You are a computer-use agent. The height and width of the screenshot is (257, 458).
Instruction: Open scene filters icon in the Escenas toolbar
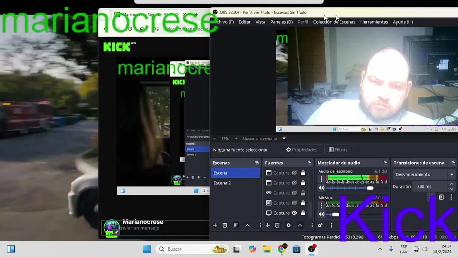236,225
